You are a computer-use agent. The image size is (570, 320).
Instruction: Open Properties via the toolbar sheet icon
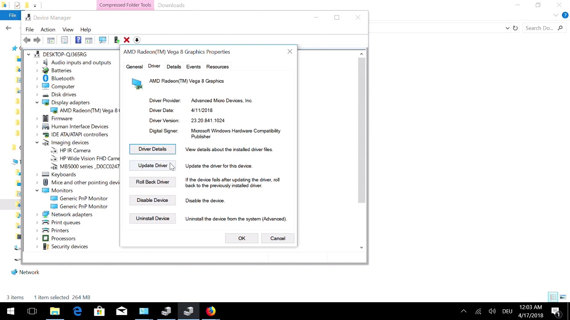coord(65,40)
